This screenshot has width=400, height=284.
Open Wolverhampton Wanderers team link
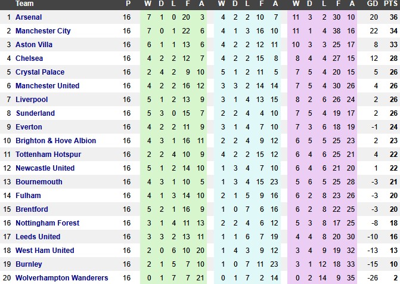(62, 278)
